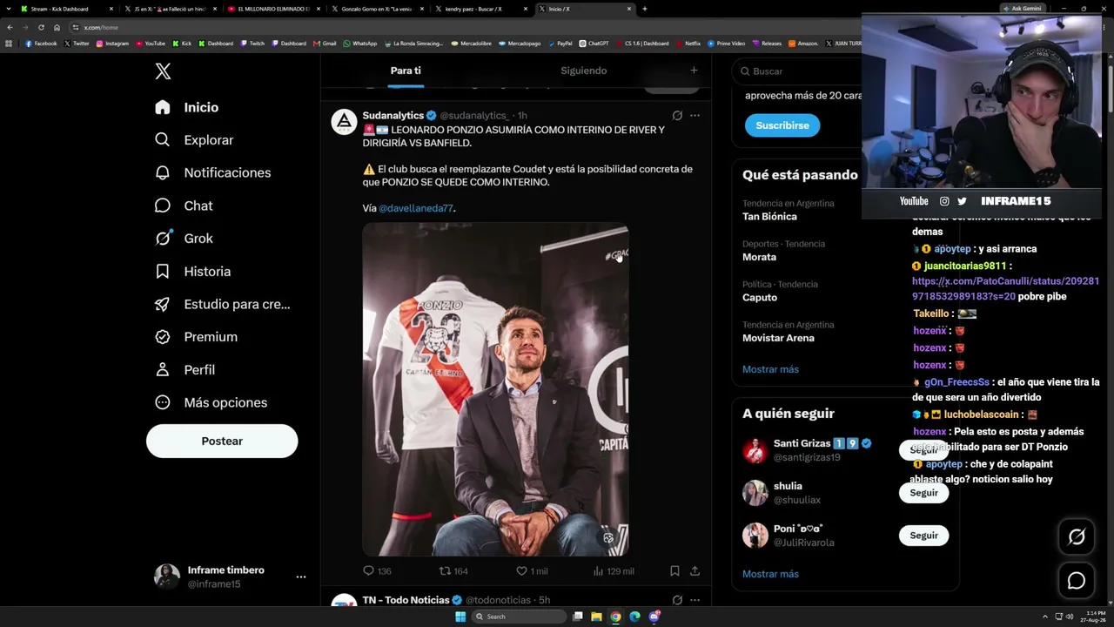Open the Grok icon on Sudanalytics post
The width and height of the screenshot is (1114, 627).
[677, 115]
